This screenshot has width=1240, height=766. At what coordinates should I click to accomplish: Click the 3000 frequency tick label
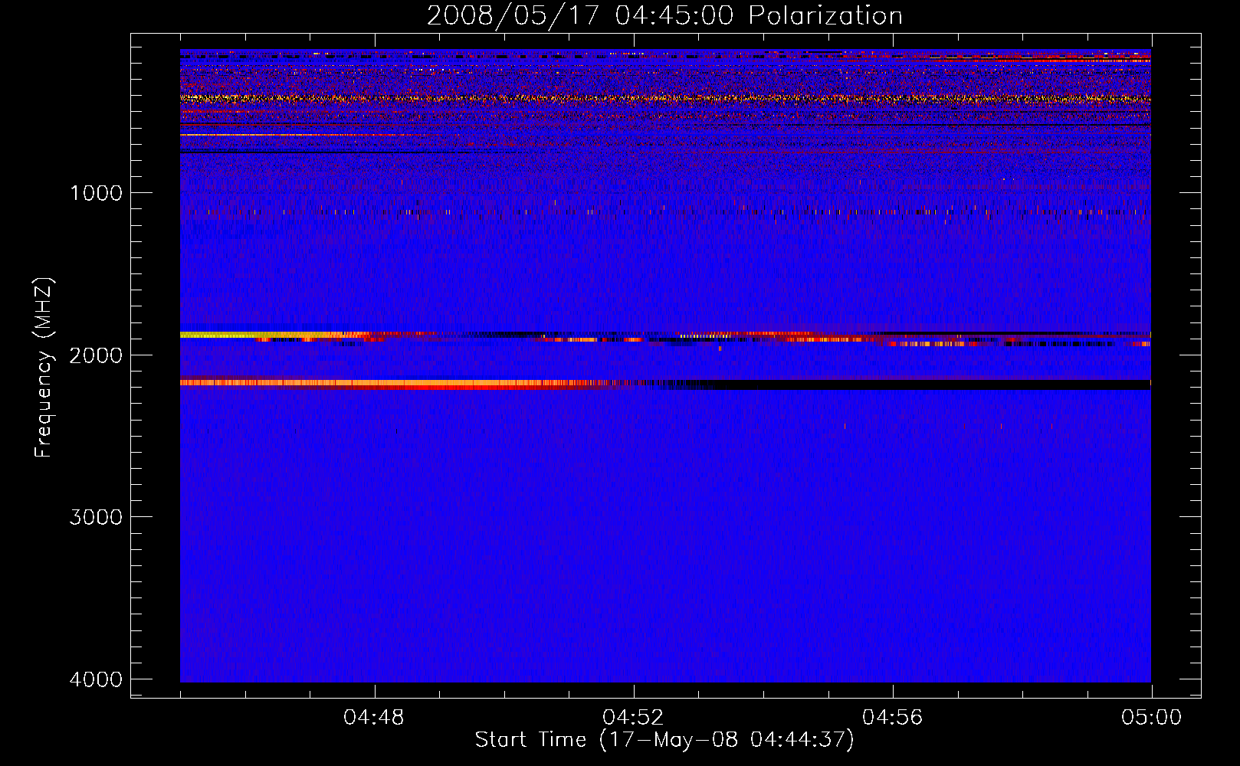point(96,517)
